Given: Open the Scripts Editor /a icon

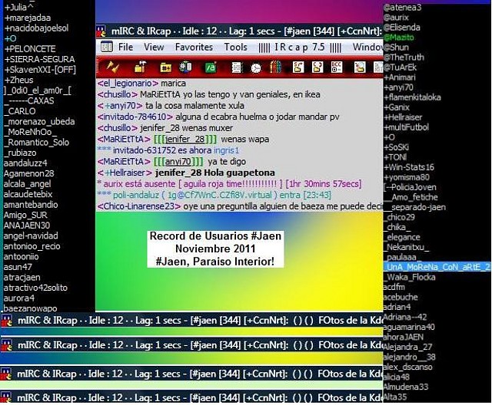Looking at the screenshot, I should coord(211,67).
